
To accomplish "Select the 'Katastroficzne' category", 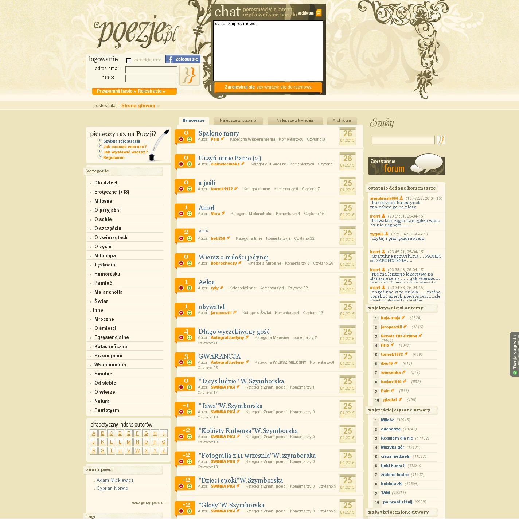I will click(x=111, y=346).
